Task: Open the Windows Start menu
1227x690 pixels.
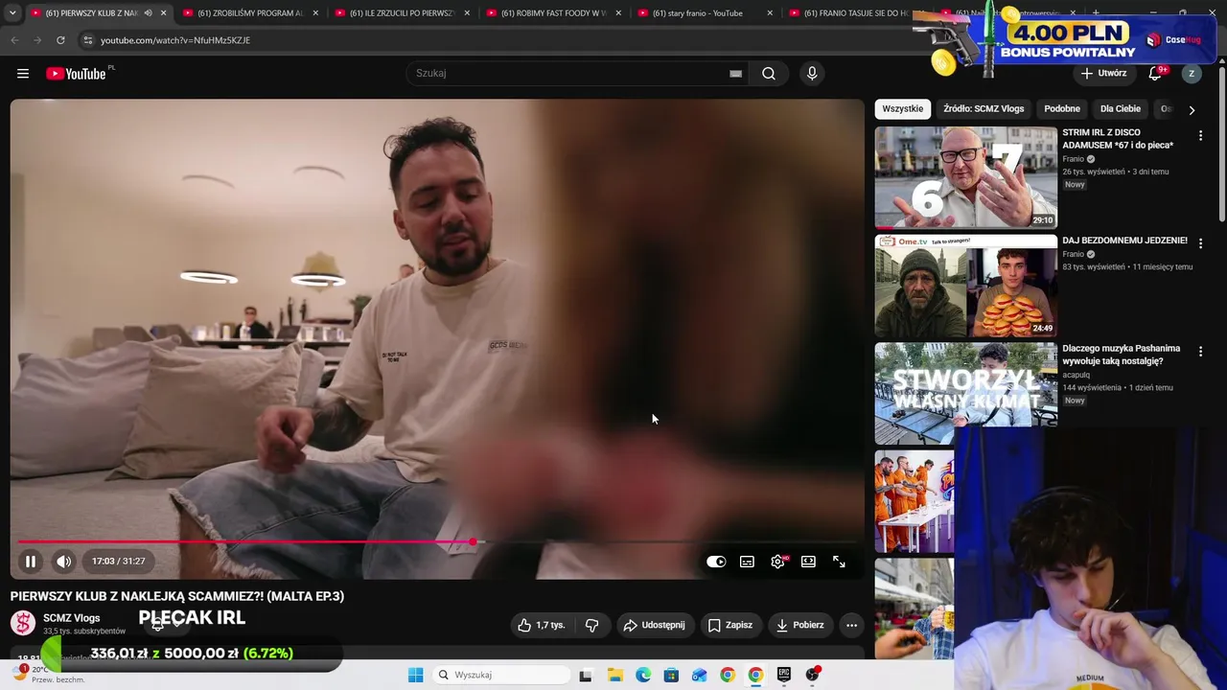Action: pyautogui.click(x=415, y=675)
